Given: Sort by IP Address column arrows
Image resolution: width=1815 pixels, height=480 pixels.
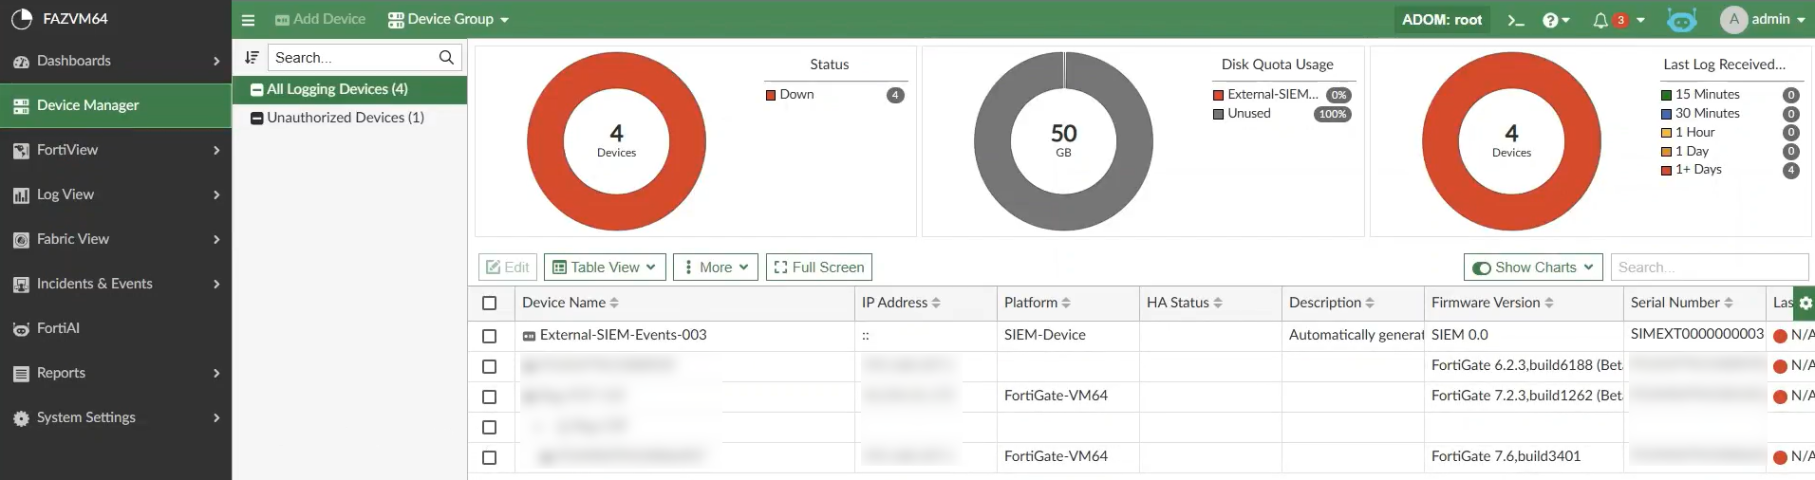Looking at the screenshot, I should tap(936, 303).
